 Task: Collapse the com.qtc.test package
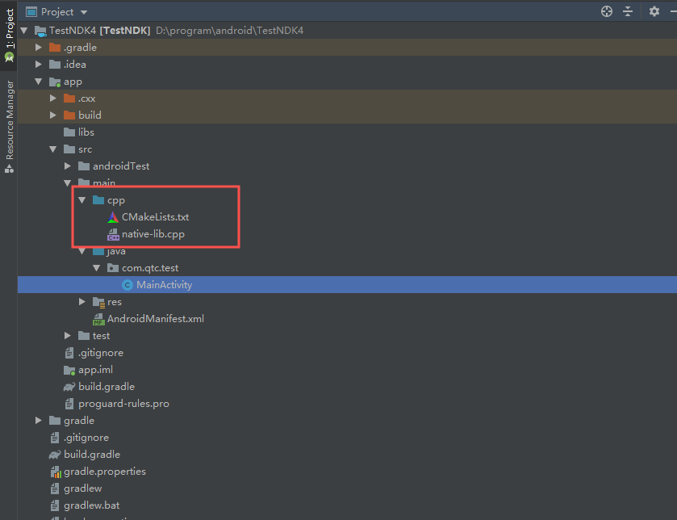pyautogui.click(x=96, y=267)
